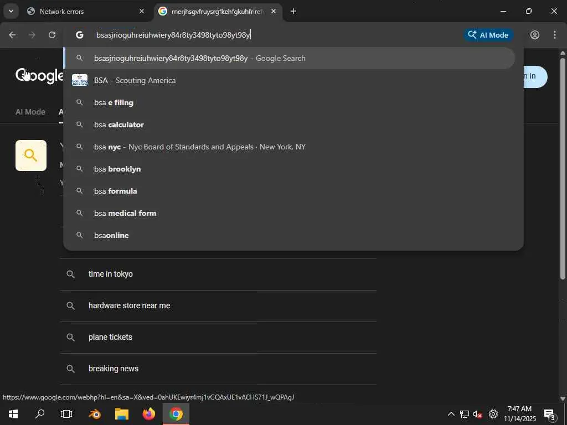This screenshot has height=425, width=567.
Task: Click the Google logo on the page
Action: coord(39,76)
